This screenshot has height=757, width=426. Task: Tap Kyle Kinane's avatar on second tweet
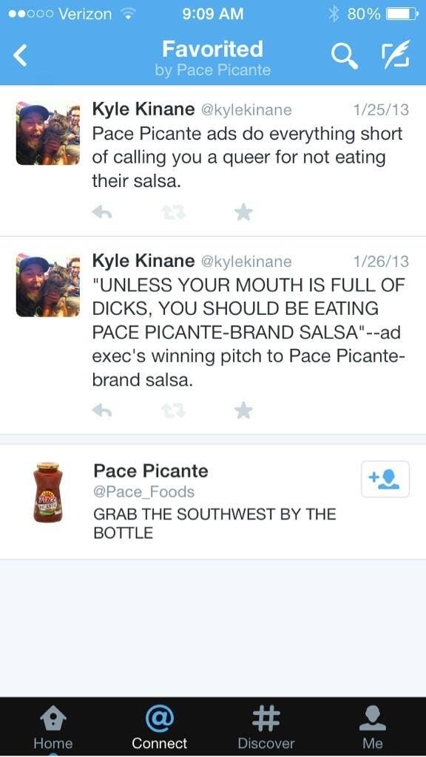coord(48,285)
